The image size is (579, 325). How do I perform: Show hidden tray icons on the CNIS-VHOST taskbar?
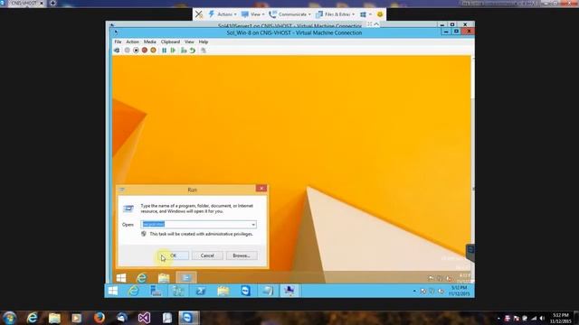click(414, 291)
